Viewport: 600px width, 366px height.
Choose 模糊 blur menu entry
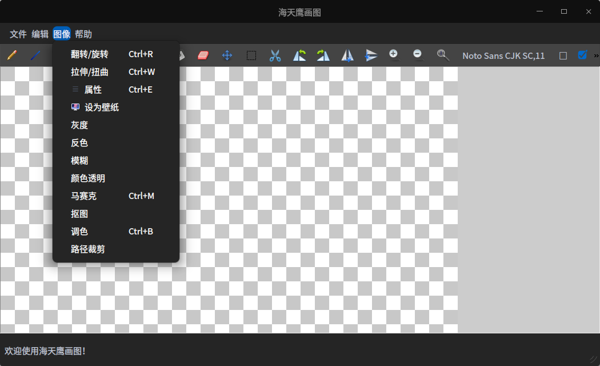coord(116,161)
